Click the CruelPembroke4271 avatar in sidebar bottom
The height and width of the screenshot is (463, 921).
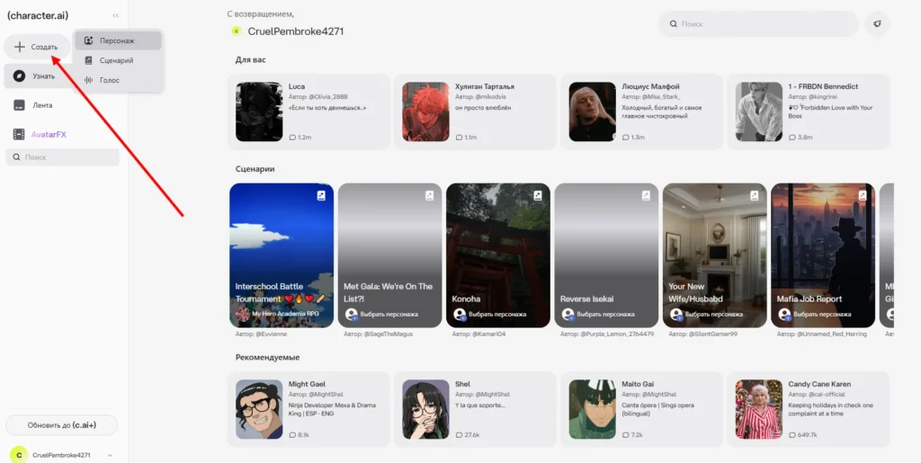pyautogui.click(x=19, y=455)
